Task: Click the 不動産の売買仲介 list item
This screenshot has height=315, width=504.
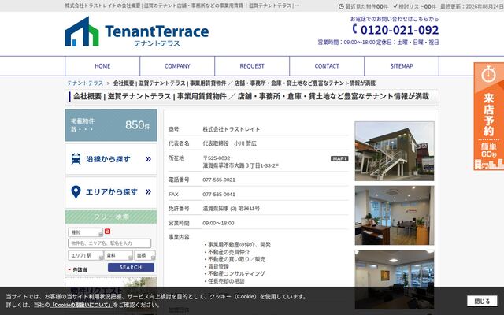Action: 226,252
